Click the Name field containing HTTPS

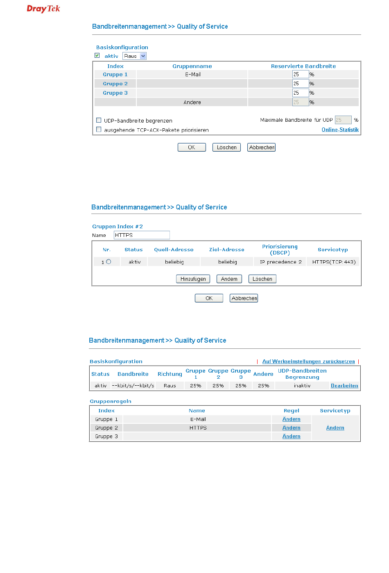[142, 235]
